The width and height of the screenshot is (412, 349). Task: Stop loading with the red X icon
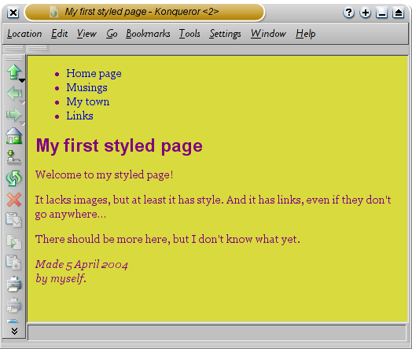[14, 200]
